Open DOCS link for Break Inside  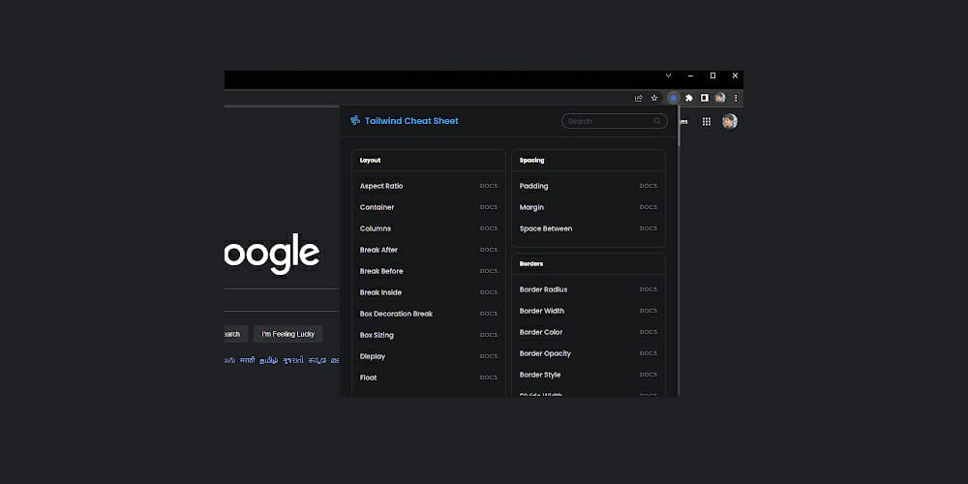[x=488, y=292]
